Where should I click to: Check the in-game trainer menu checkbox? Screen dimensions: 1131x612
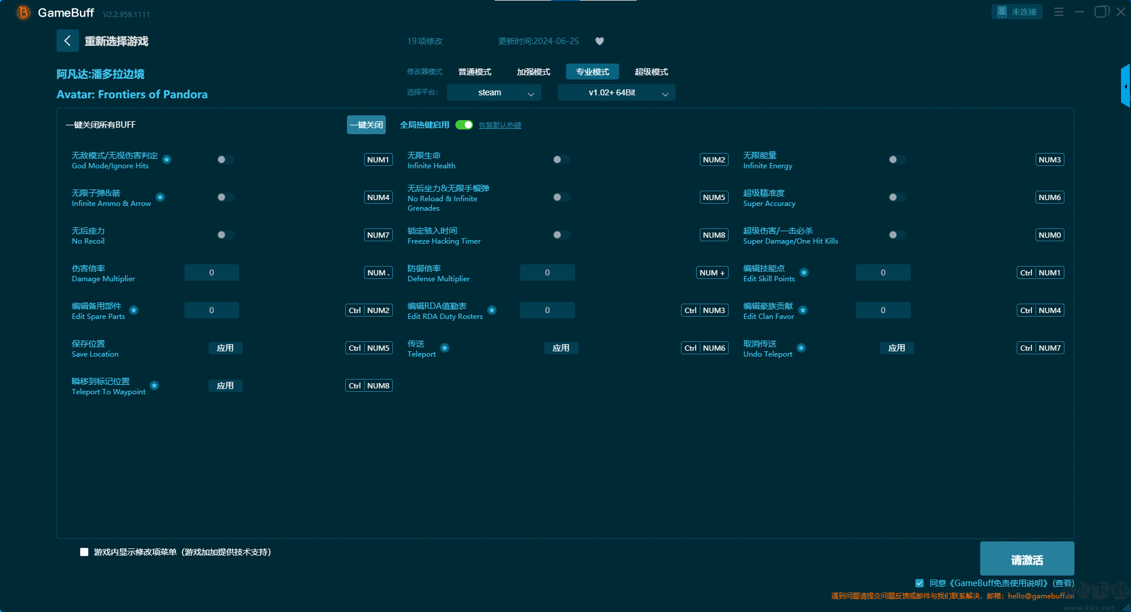pyautogui.click(x=84, y=552)
